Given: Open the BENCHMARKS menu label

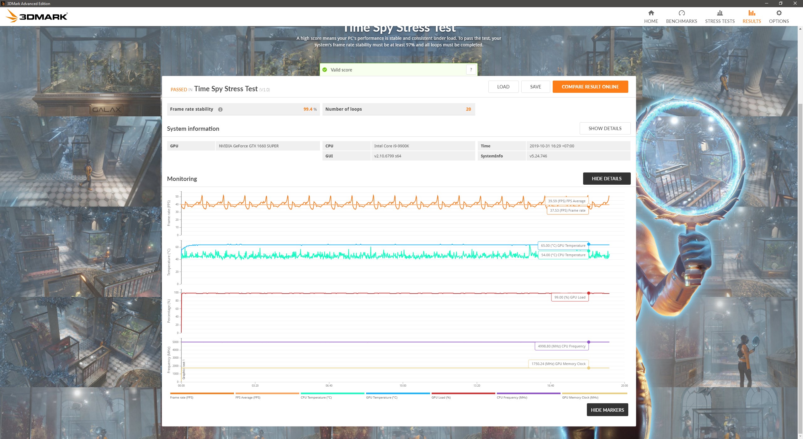Looking at the screenshot, I should (681, 21).
